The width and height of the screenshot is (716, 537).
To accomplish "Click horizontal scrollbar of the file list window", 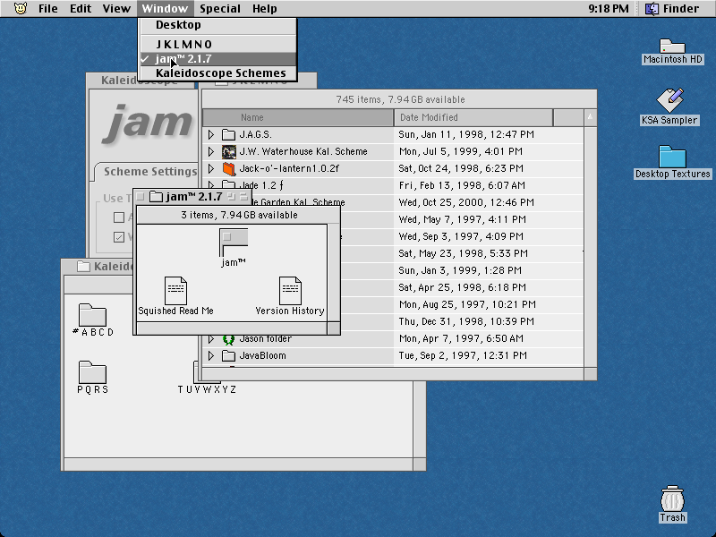I will coord(393,374).
